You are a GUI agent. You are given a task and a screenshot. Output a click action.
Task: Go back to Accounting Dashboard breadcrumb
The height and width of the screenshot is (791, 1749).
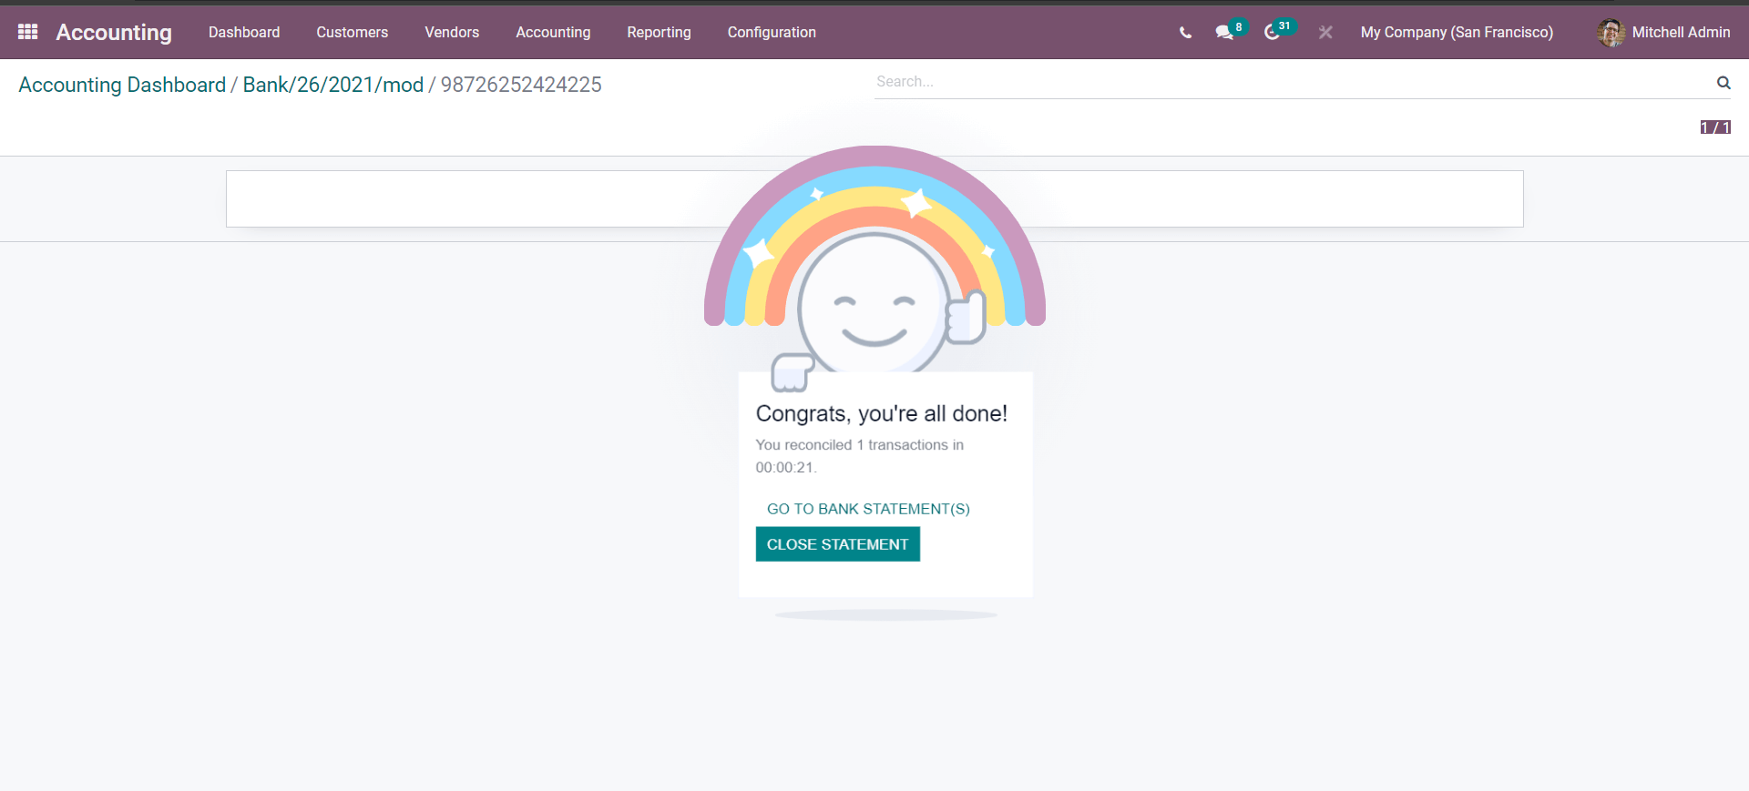point(122,85)
